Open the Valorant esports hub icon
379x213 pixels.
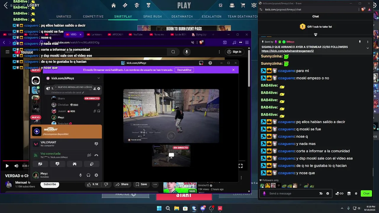click(221, 5)
